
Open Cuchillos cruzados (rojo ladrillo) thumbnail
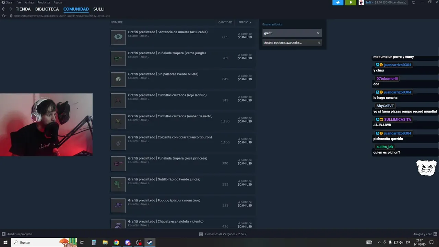pyautogui.click(x=118, y=101)
